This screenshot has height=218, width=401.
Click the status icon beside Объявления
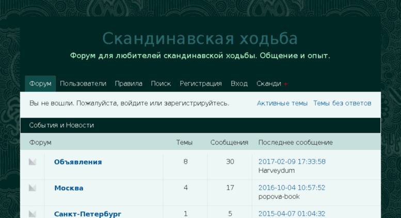pyautogui.click(x=32, y=162)
